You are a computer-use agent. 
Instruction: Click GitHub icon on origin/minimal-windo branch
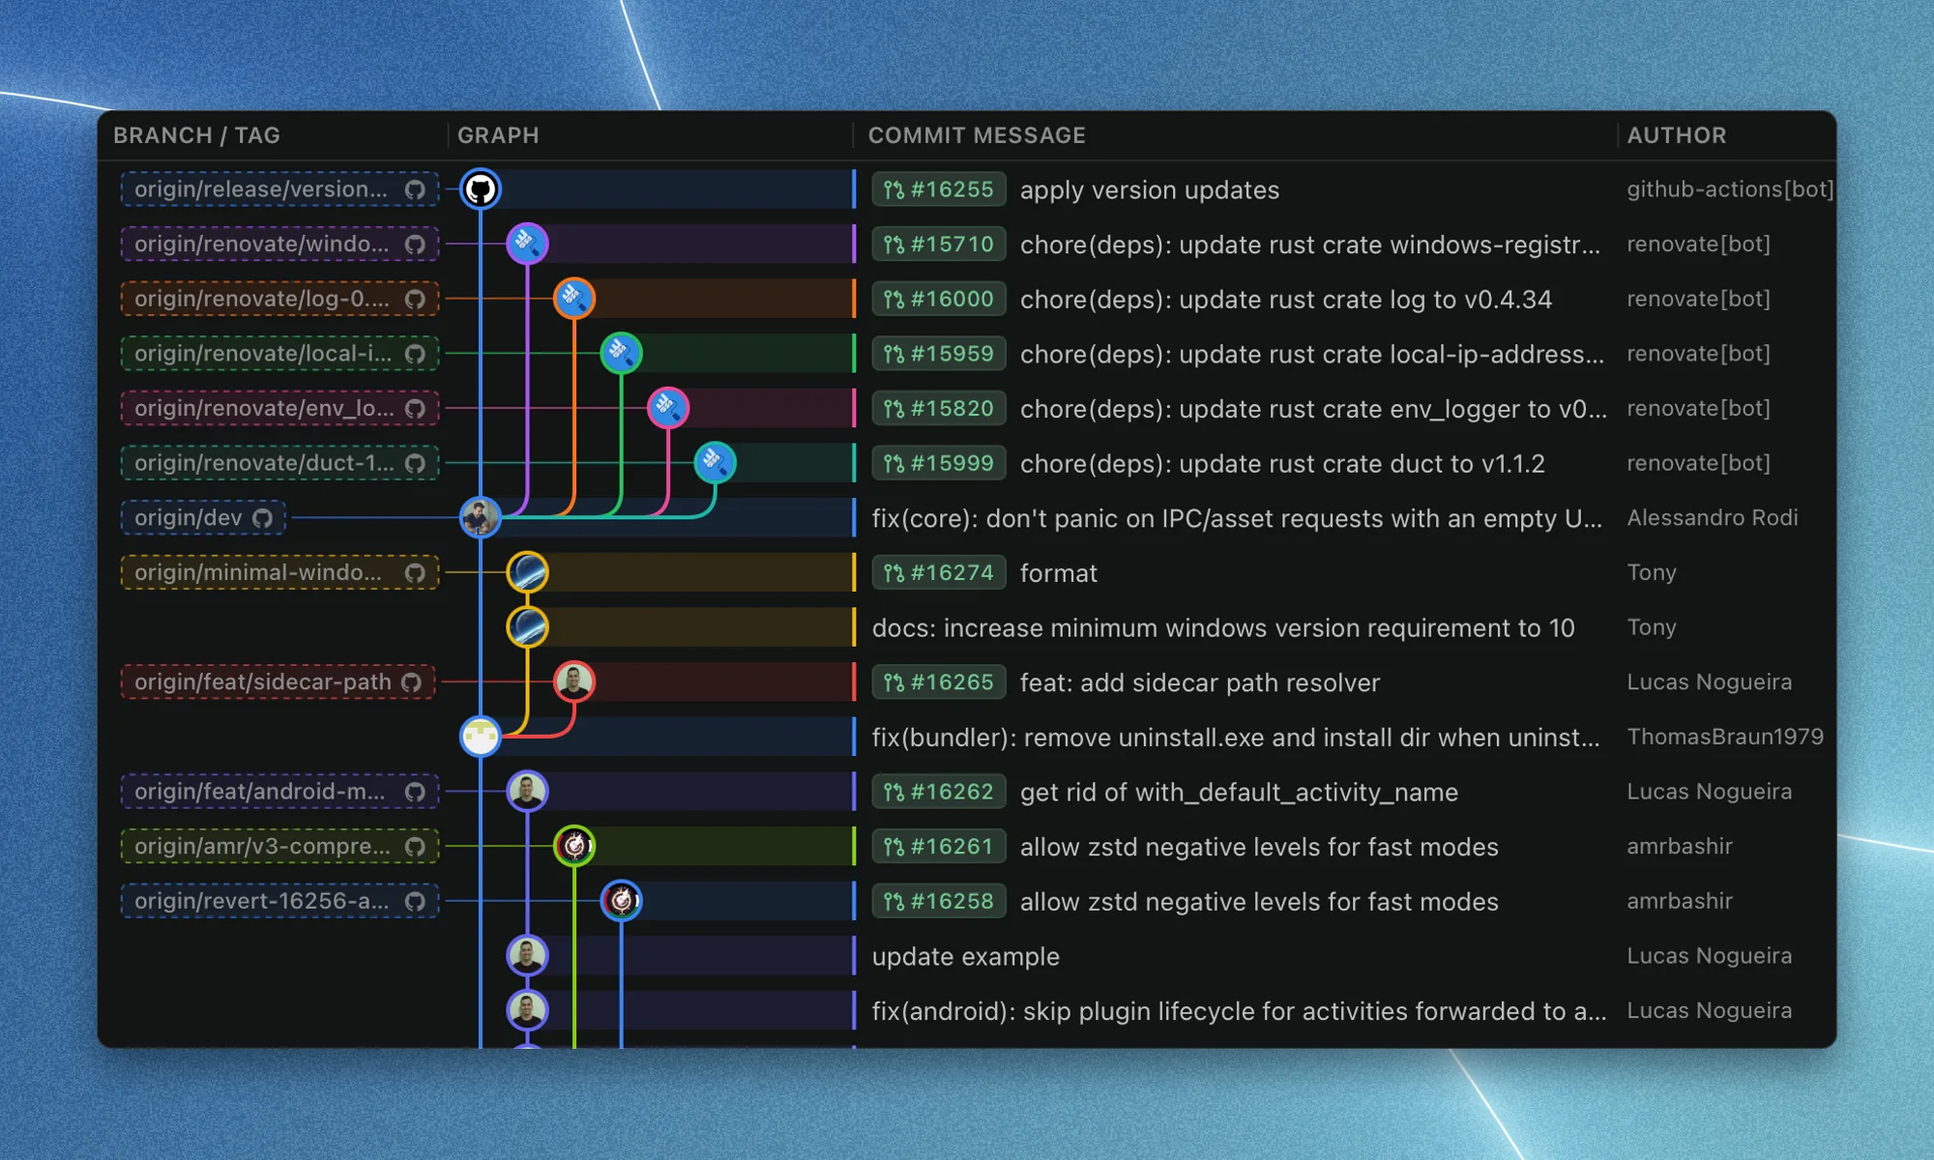pos(415,572)
